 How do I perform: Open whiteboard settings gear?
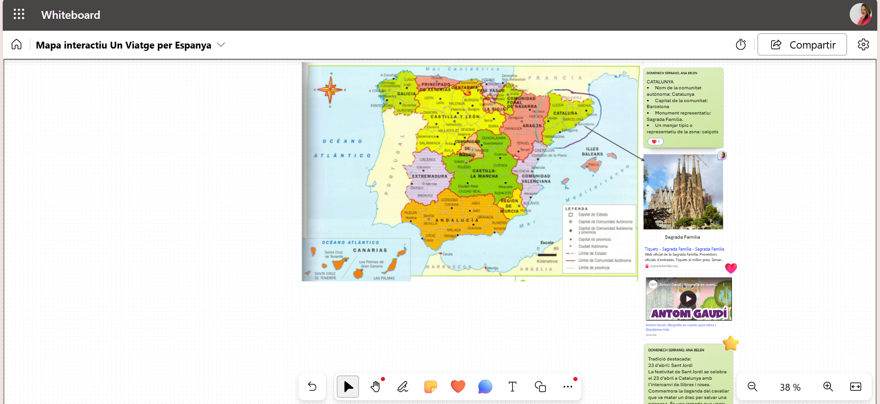click(863, 44)
